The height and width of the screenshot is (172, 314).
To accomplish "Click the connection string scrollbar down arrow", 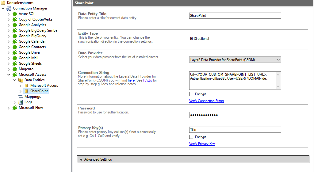I will coord(278,87).
